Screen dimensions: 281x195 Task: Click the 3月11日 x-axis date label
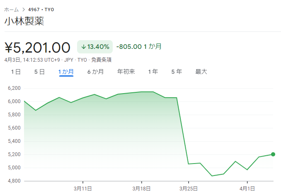point(83,188)
